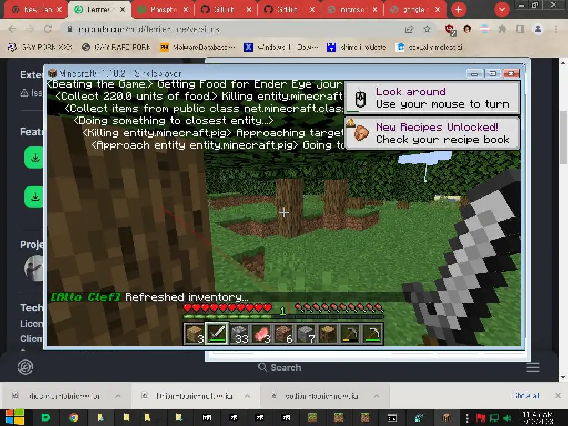The width and height of the screenshot is (568, 426).
Task: Open the project member avatar
Action: click(x=34, y=268)
